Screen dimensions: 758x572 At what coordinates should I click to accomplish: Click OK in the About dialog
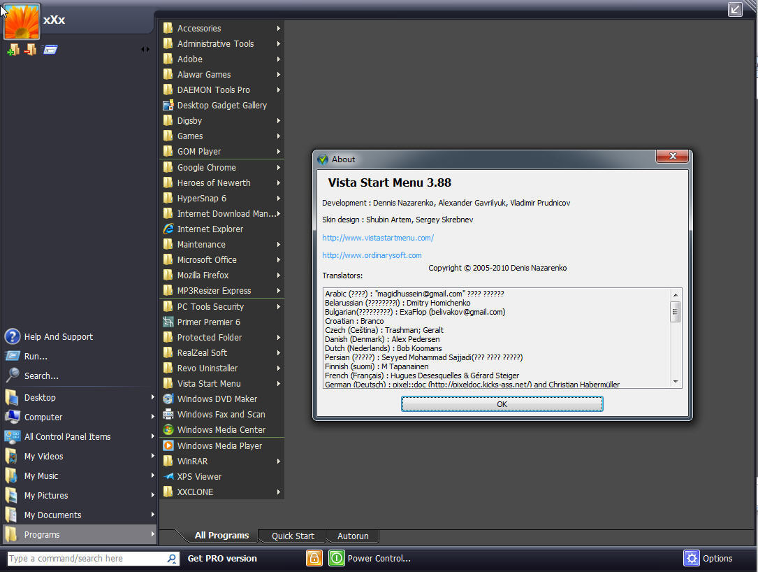(502, 404)
